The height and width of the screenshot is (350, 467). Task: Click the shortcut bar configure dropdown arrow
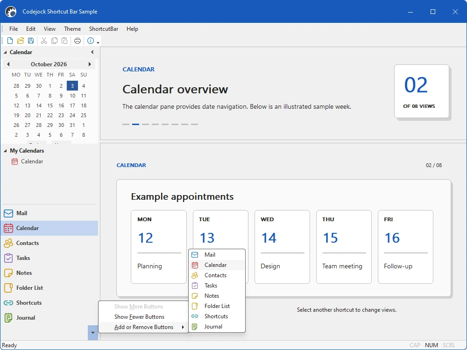pos(92,333)
